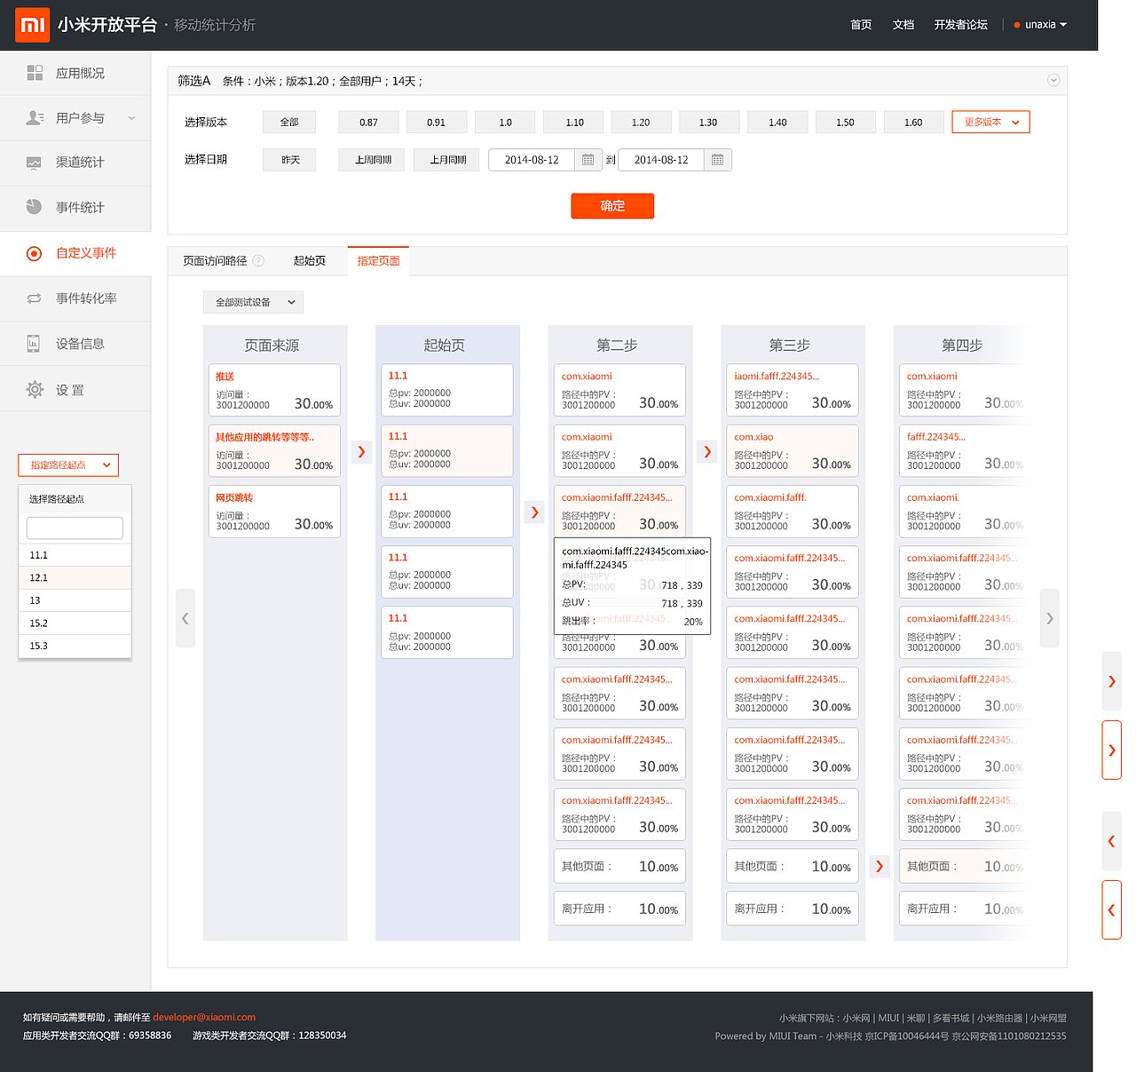The height and width of the screenshot is (1072, 1136).
Task: Expand the 用户参与 submenu chevron
Action: click(x=132, y=118)
